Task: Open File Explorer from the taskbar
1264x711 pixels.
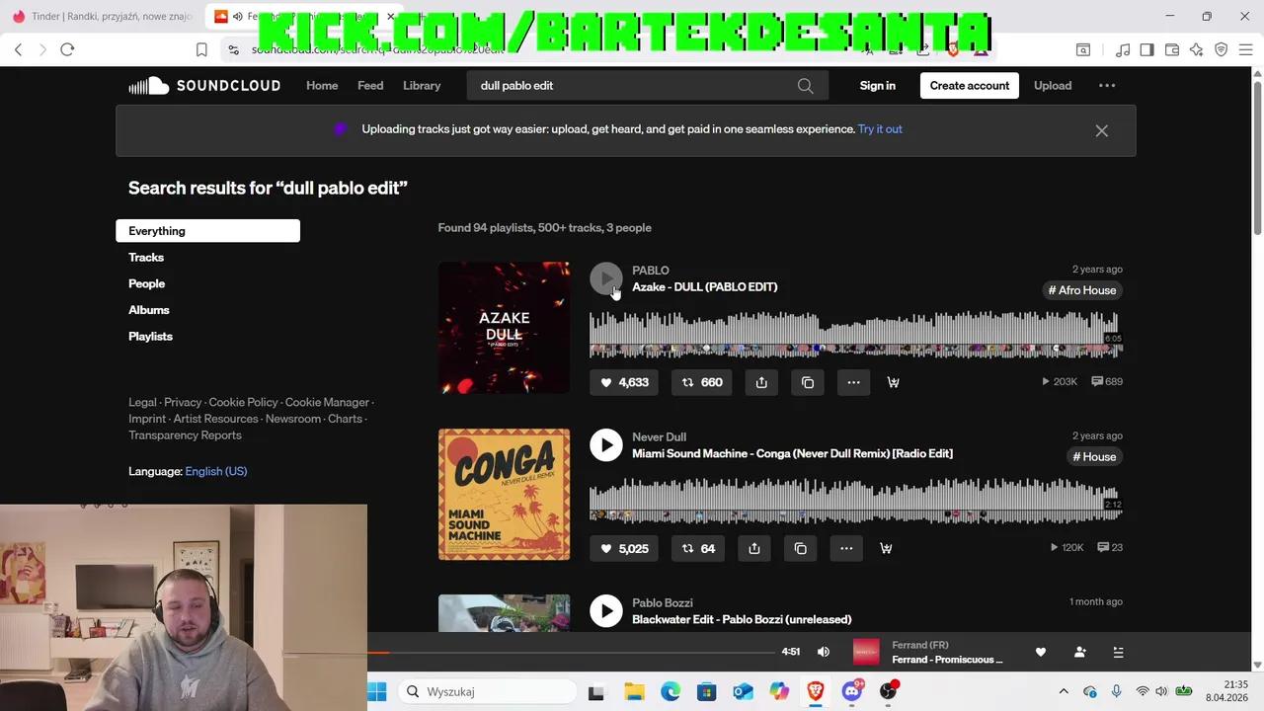Action: (x=633, y=691)
